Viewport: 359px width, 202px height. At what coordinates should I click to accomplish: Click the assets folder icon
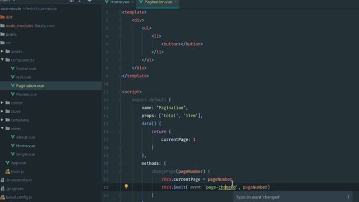click(7, 51)
